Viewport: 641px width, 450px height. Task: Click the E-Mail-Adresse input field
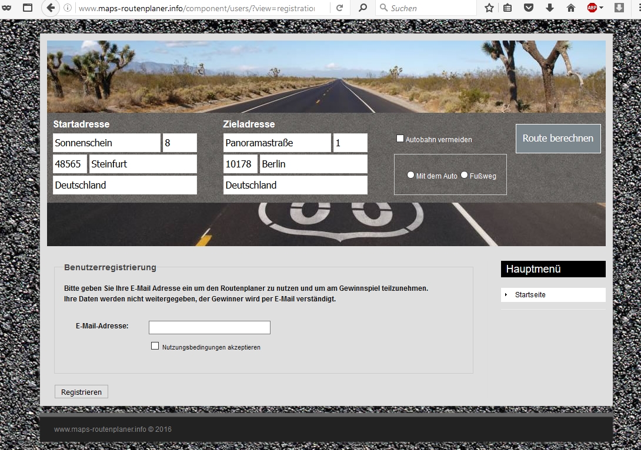209,327
